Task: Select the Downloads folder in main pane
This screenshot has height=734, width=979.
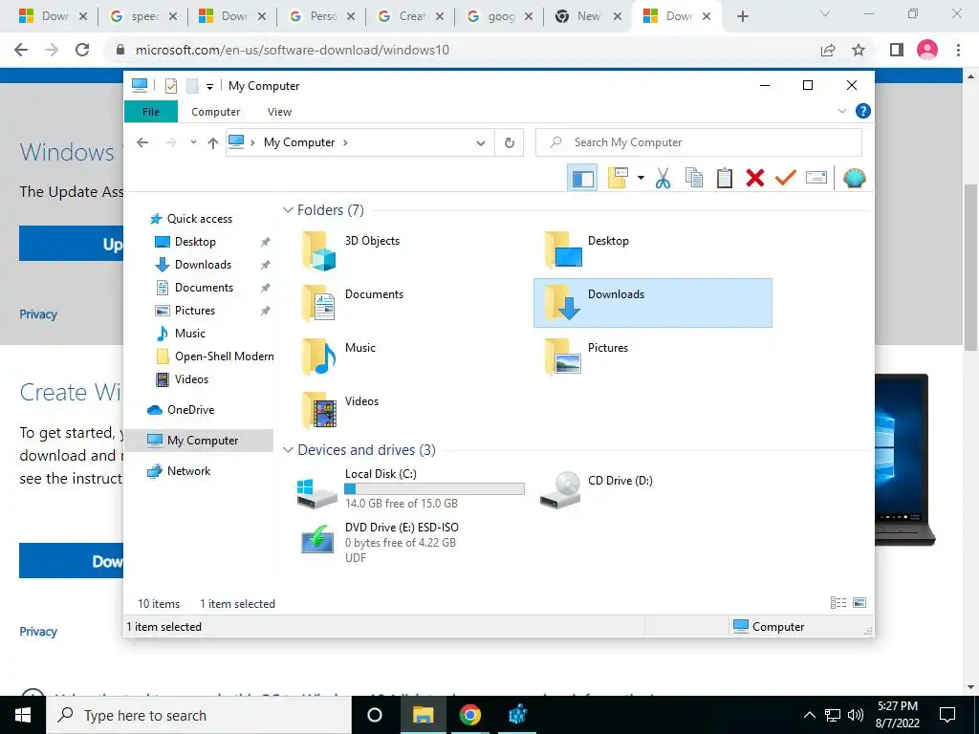Action: tap(652, 303)
